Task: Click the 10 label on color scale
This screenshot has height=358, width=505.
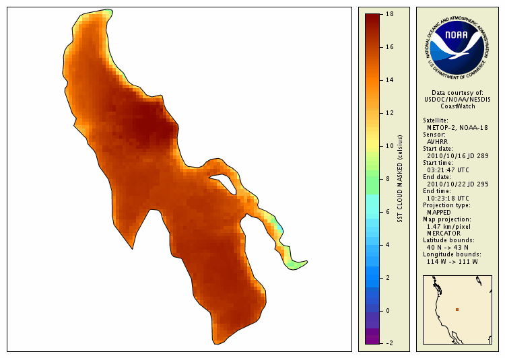Action: click(x=390, y=146)
